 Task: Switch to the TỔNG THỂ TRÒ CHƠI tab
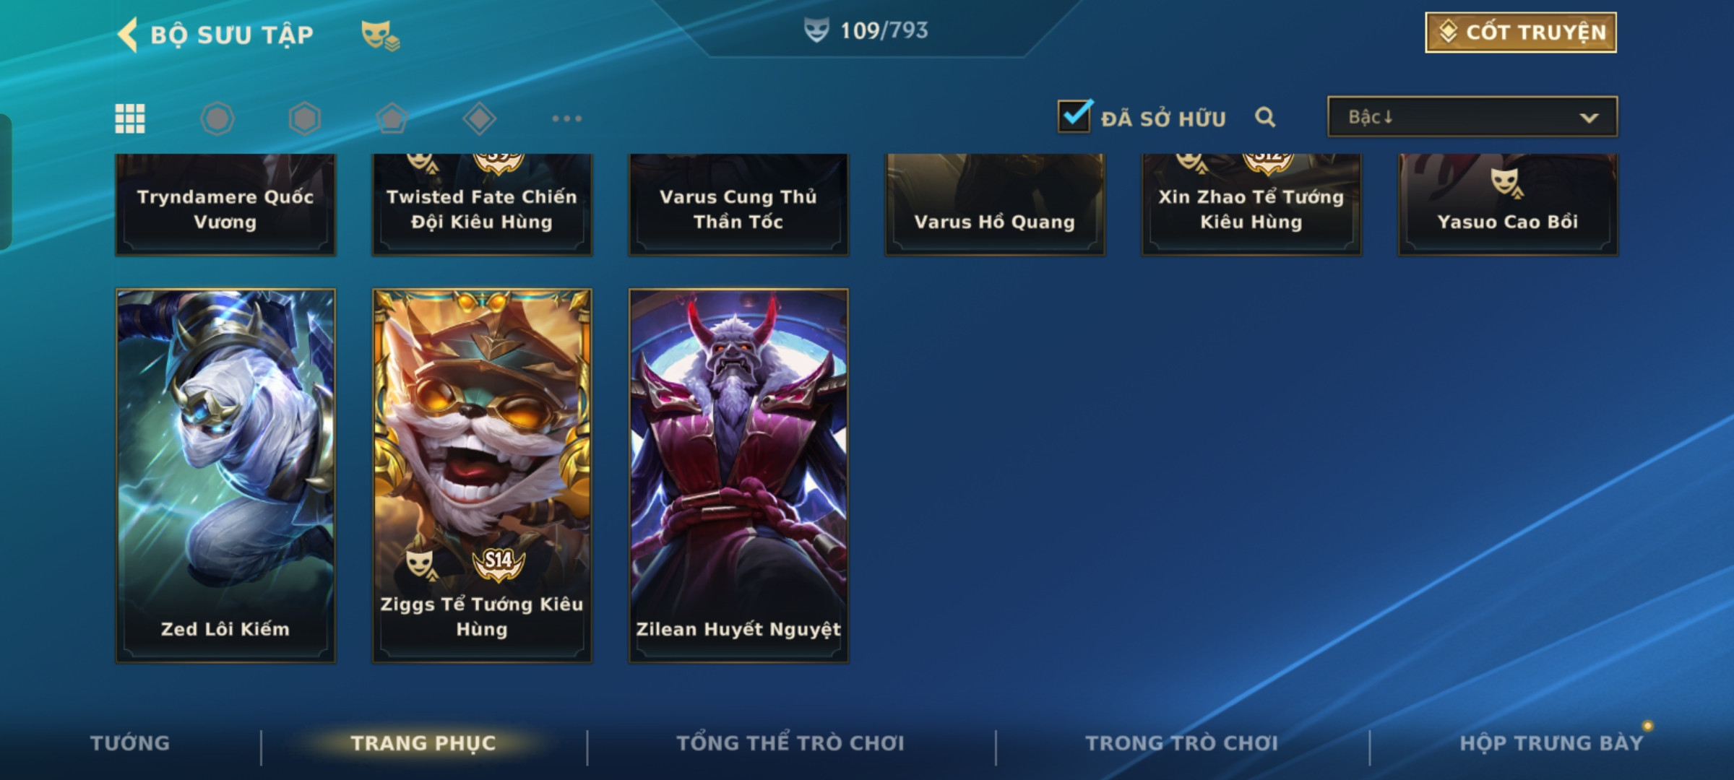(790, 743)
